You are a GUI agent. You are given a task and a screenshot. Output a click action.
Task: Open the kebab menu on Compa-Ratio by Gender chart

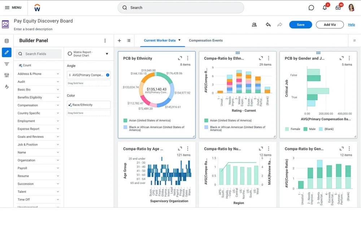coord(349,149)
